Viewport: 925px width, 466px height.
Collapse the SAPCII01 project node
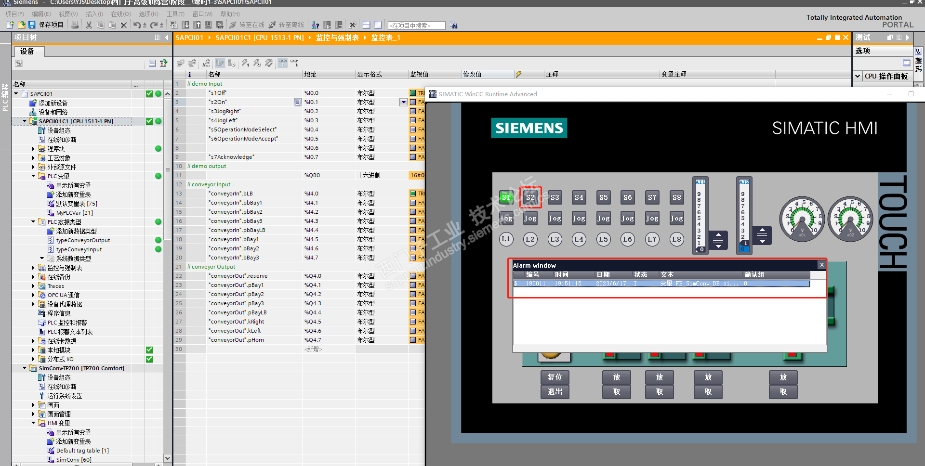pos(16,94)
